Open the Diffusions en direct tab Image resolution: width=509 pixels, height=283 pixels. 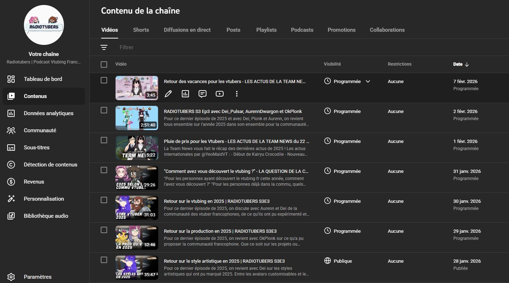tap(187, 30)
